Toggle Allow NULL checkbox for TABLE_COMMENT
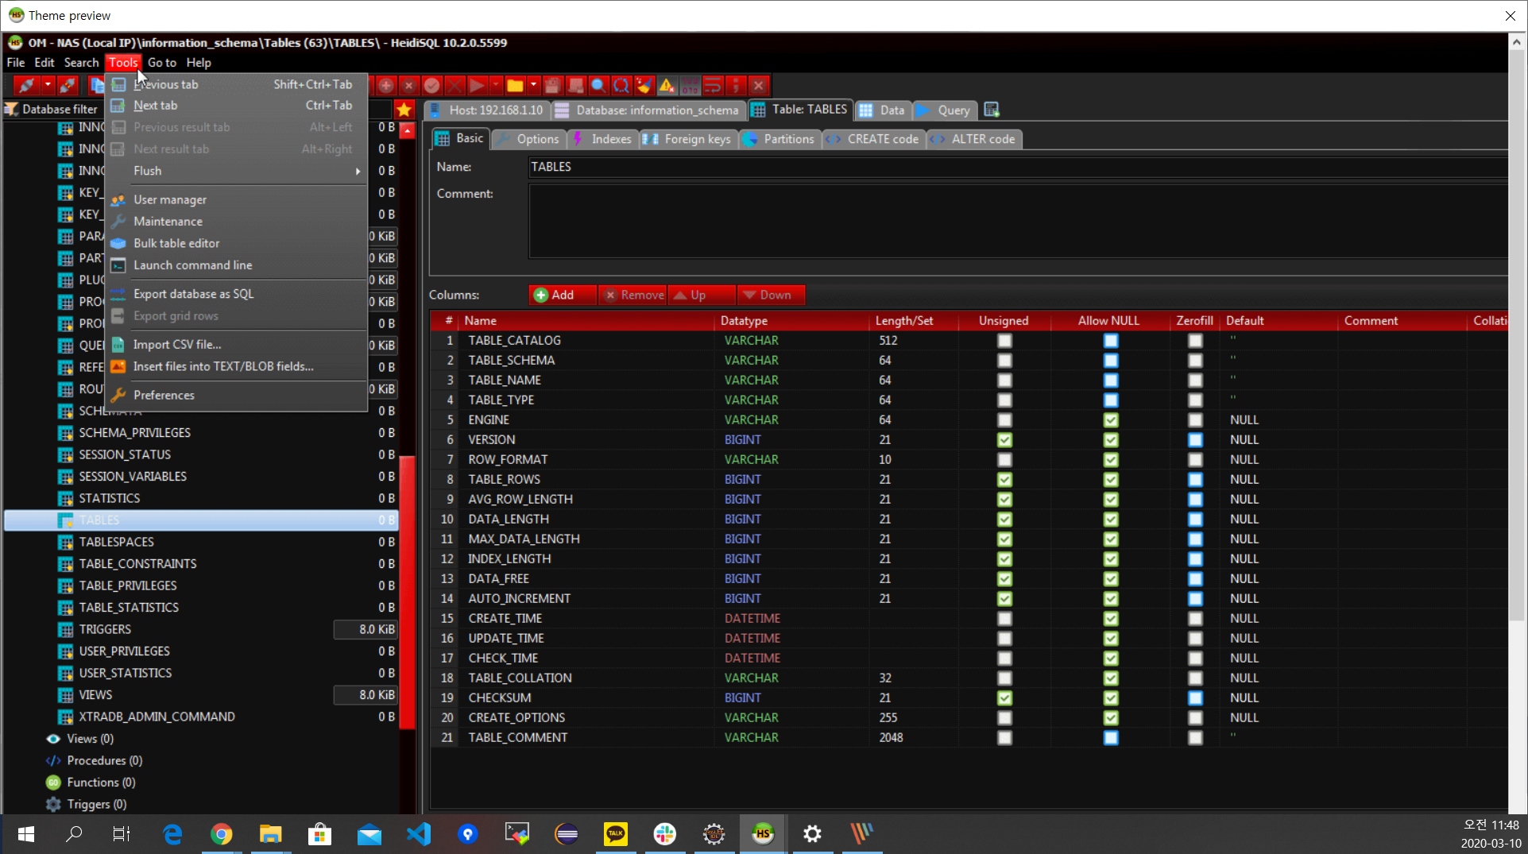The image size is (1528, 854). point(1111,738)
